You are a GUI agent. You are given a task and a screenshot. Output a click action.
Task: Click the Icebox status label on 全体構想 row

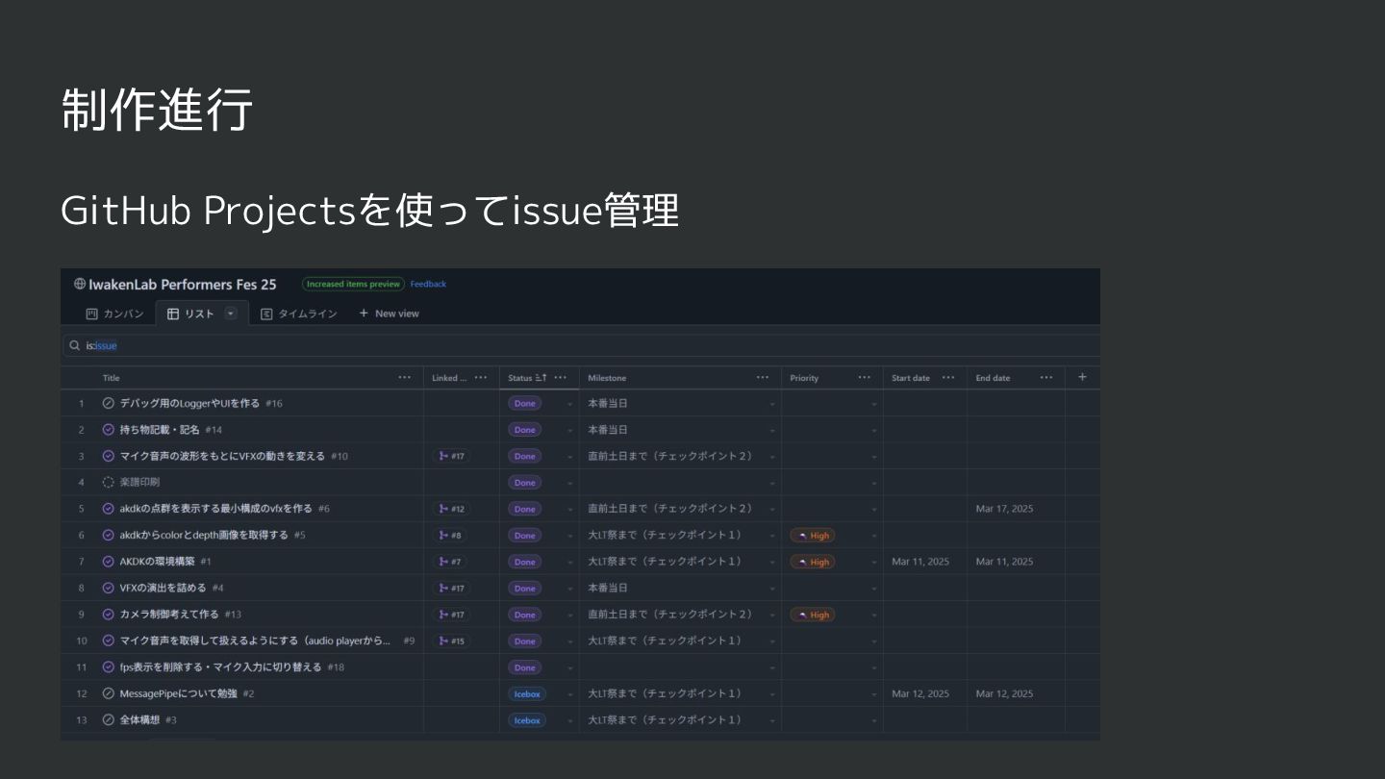527,720
